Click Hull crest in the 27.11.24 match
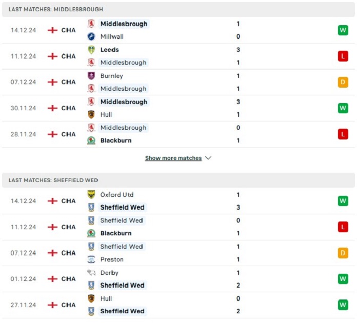The image size is (359, 323). coord(91,298)
